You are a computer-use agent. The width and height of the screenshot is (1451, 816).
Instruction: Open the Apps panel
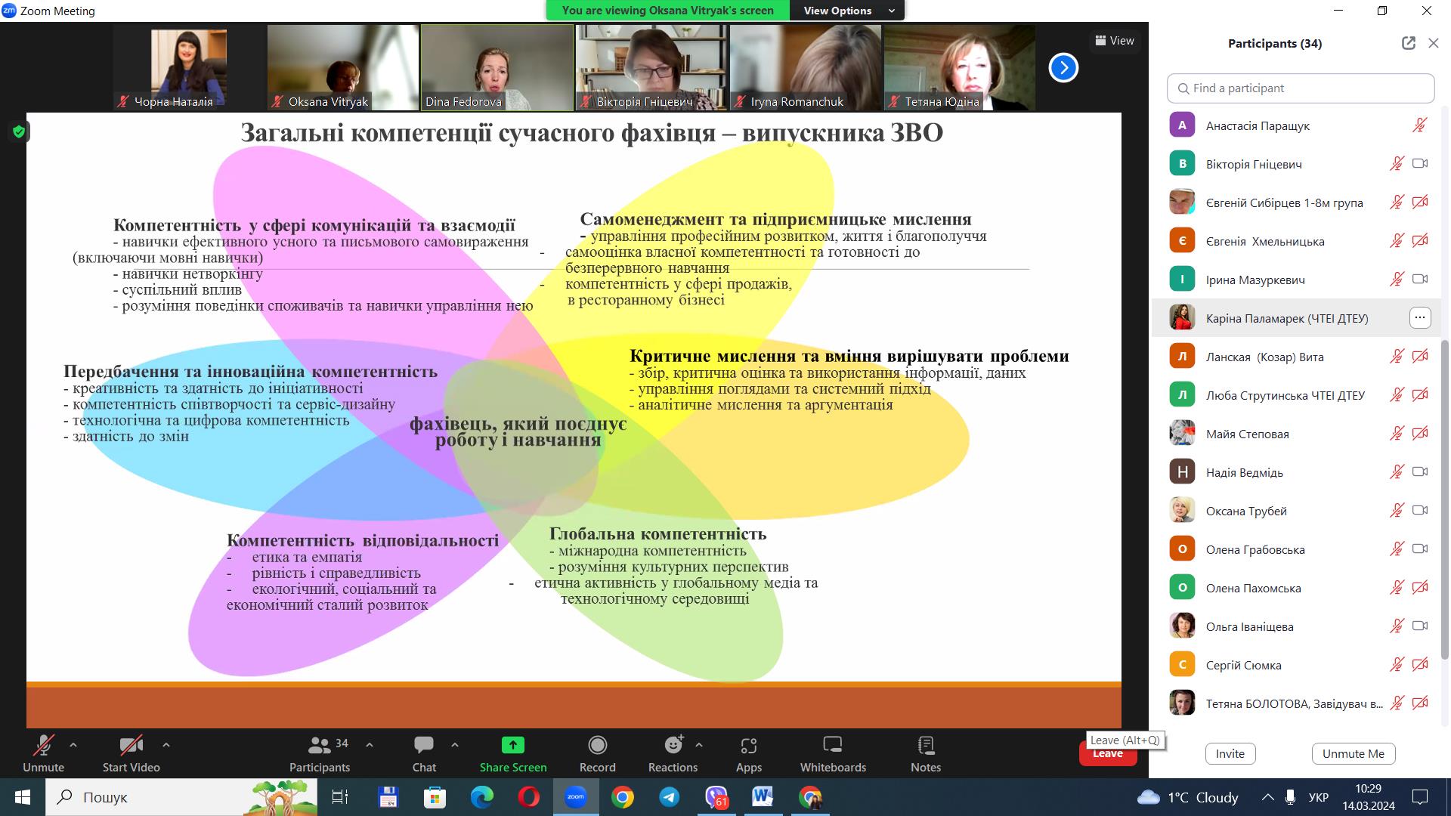[748, 754]
